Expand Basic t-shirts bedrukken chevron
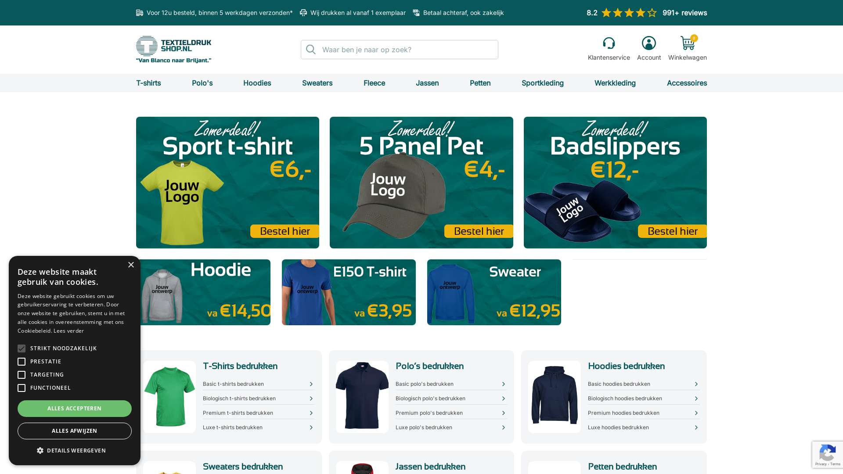Image resolution: width=843 pixels, height=474 pixels. 311,384
